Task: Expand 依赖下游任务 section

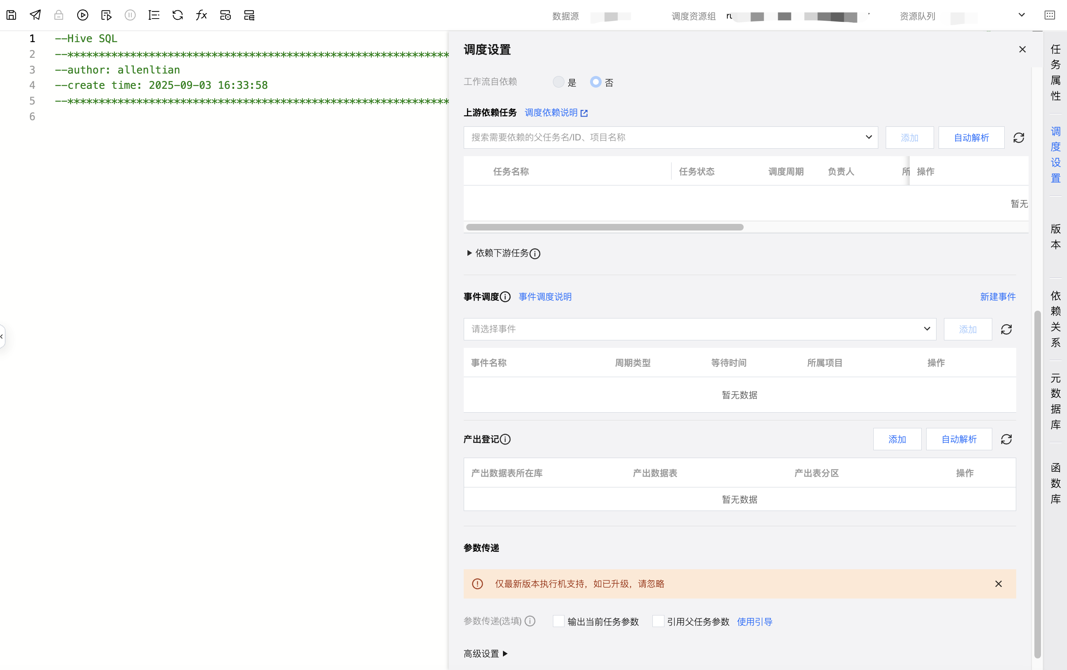Action: 501,253
